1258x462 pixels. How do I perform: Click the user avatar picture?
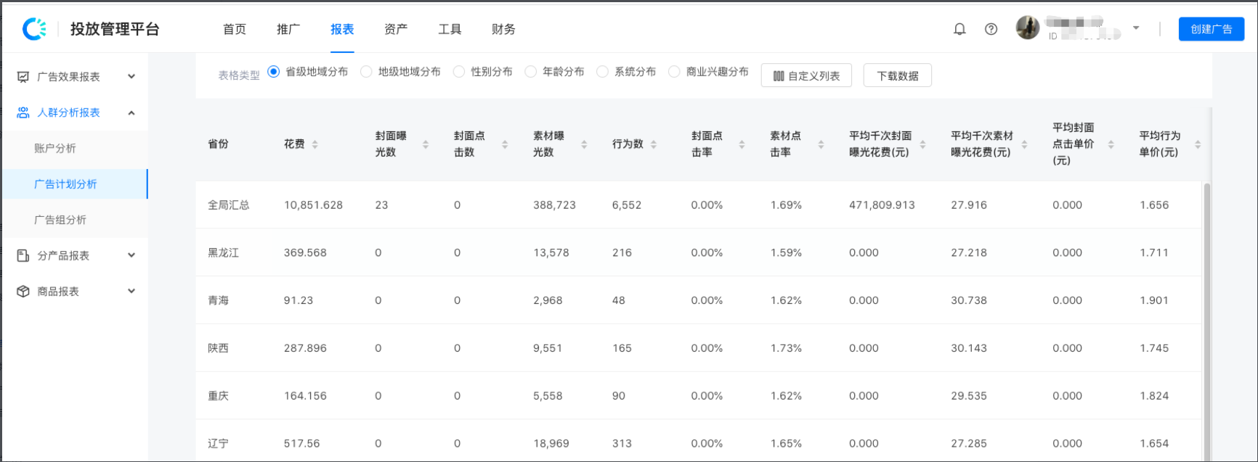click(x=1028, y=28)
